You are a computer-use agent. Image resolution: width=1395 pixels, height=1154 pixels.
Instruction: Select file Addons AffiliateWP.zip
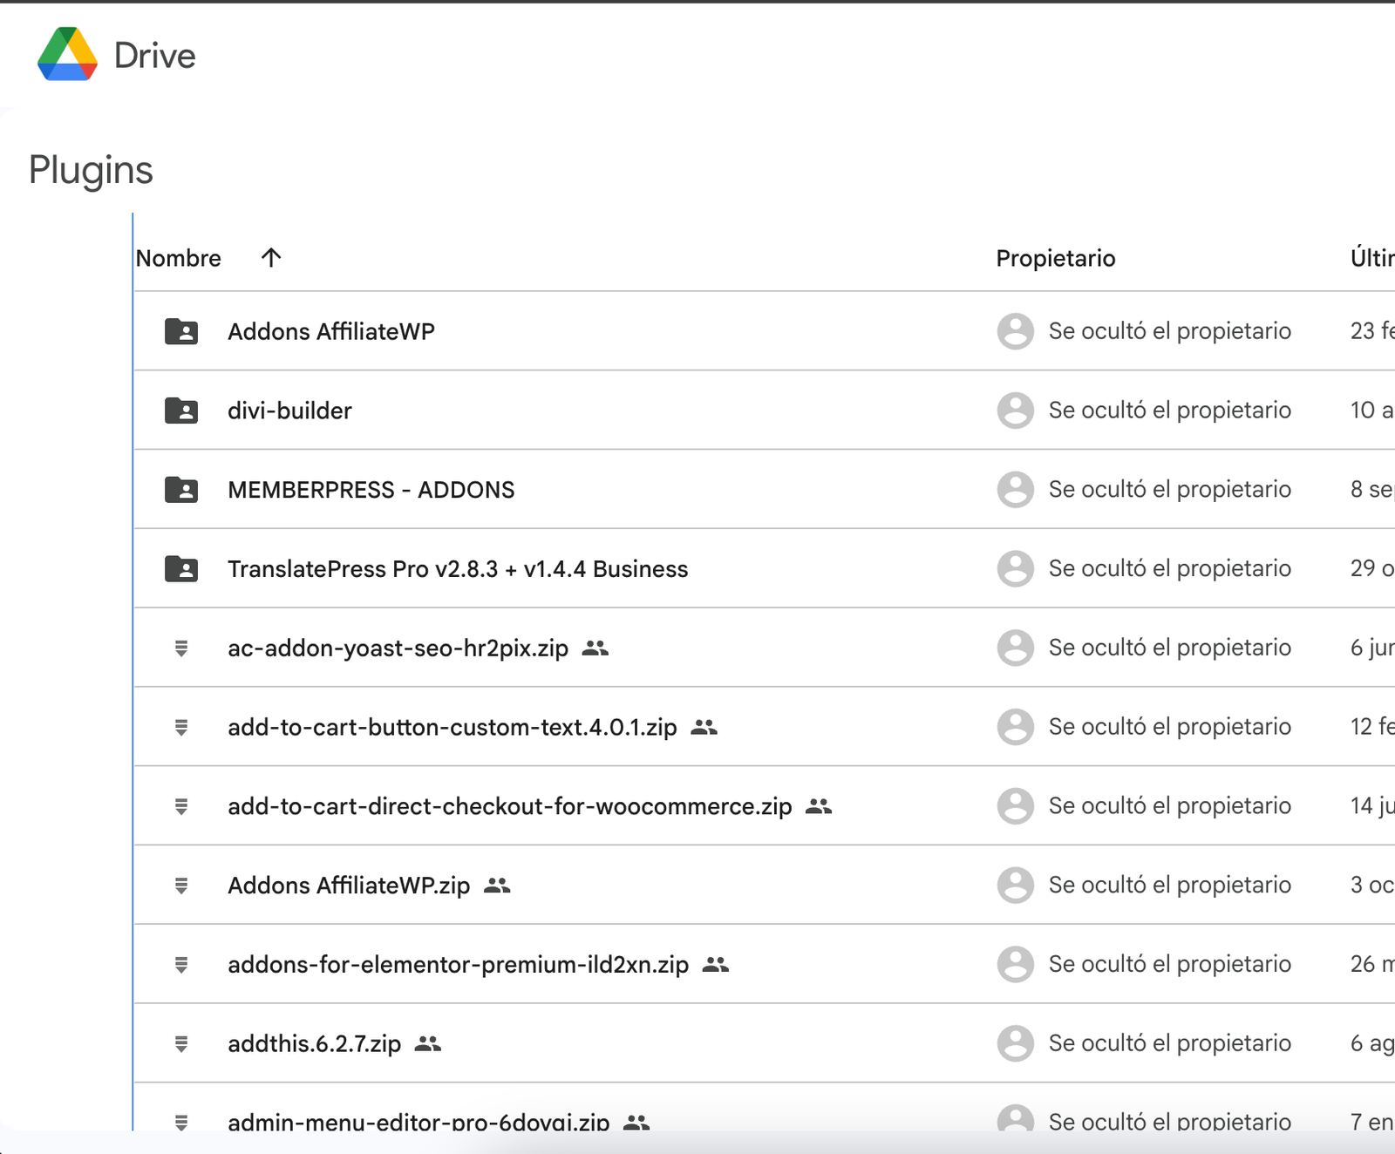point(349,886)
